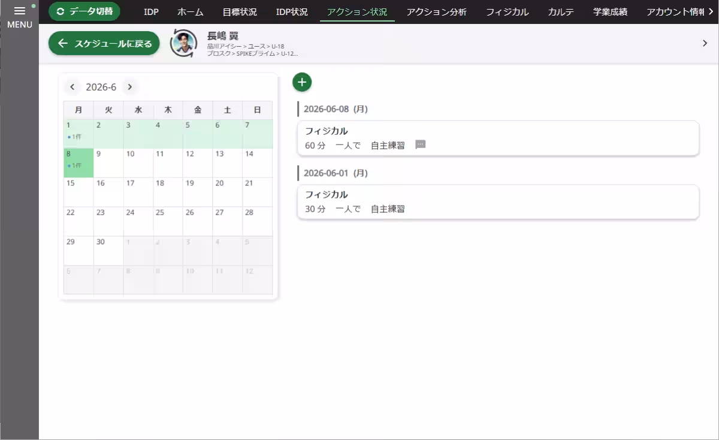Go to the 学業成績 tab
This screenshot has height=440, width=719.
click(611, 12)
